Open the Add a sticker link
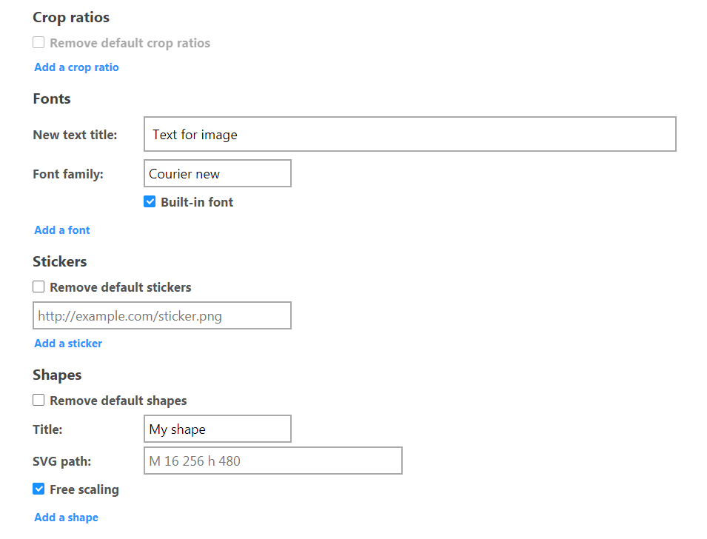Viewport: 707px width, 539px height. 68,344
